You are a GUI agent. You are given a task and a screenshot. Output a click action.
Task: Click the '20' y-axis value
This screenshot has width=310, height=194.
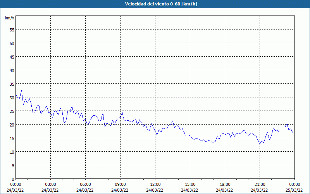coord(12,125)
